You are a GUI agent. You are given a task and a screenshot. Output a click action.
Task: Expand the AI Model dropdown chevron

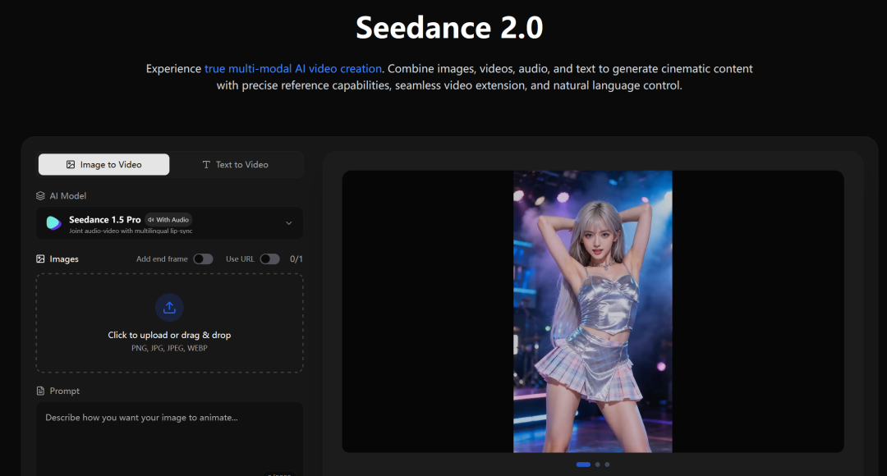288,223
